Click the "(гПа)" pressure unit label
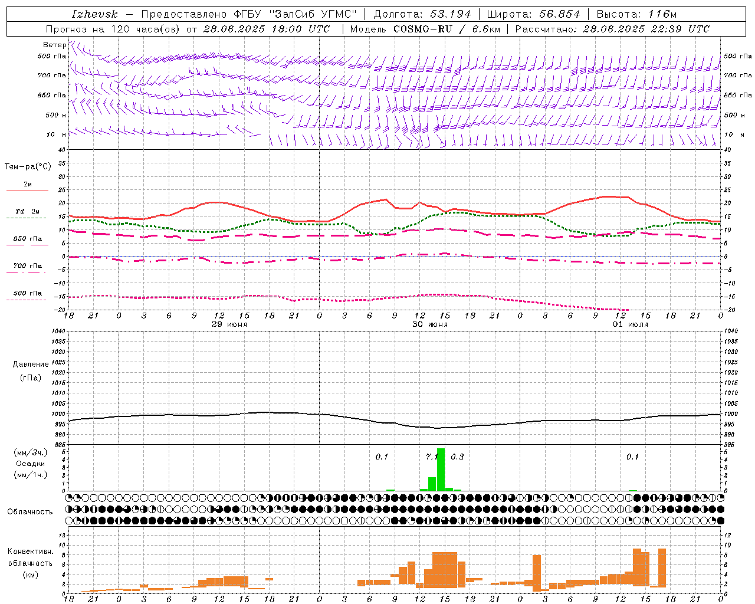 31,378
